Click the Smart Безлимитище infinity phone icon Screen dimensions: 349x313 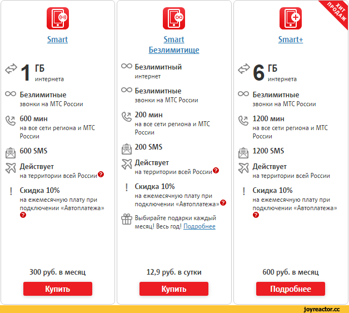click(x=174, y=18)
